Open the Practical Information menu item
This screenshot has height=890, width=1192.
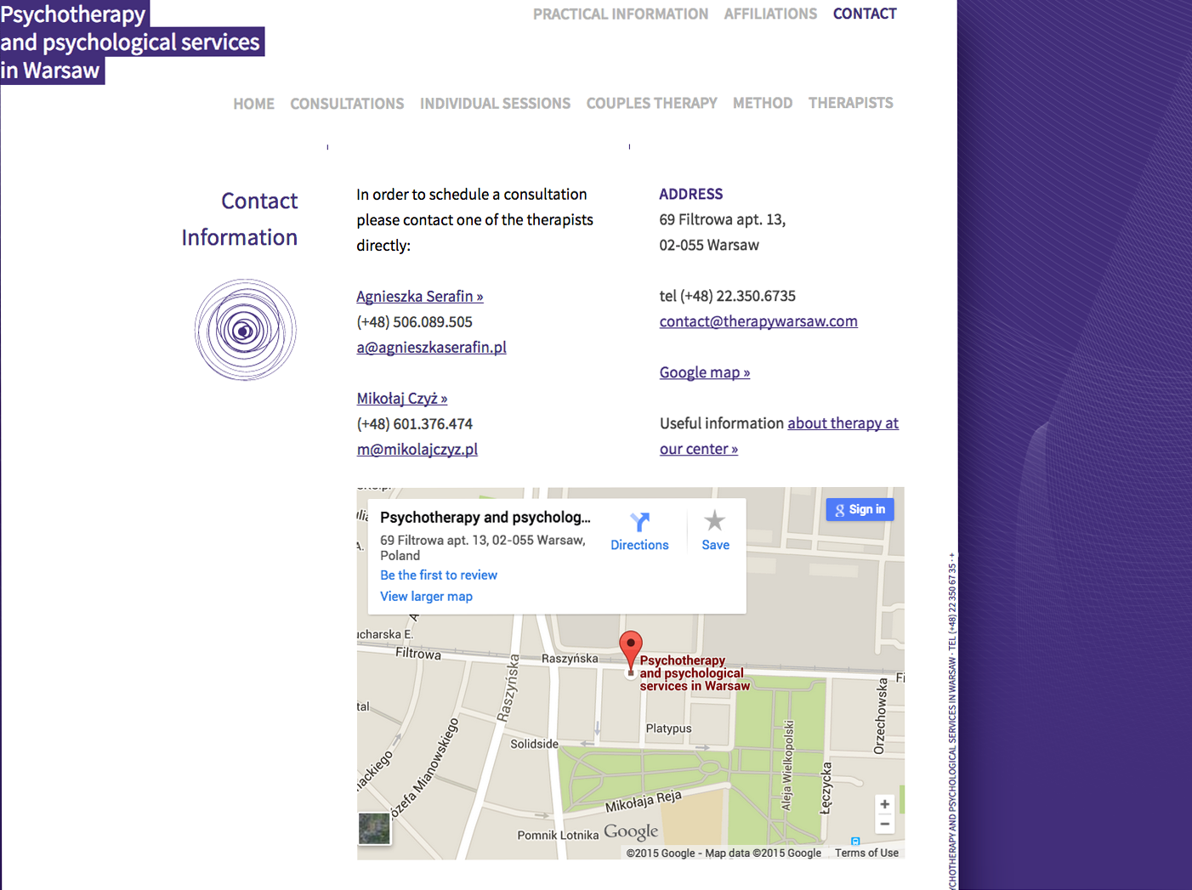pyautogui.click(x=620, y=14)
